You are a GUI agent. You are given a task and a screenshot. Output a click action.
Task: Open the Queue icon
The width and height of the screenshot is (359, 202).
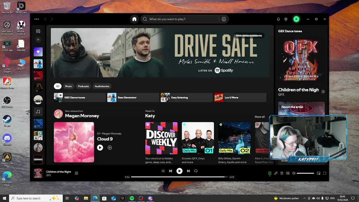pyautogui.click(x=282, y=173)
